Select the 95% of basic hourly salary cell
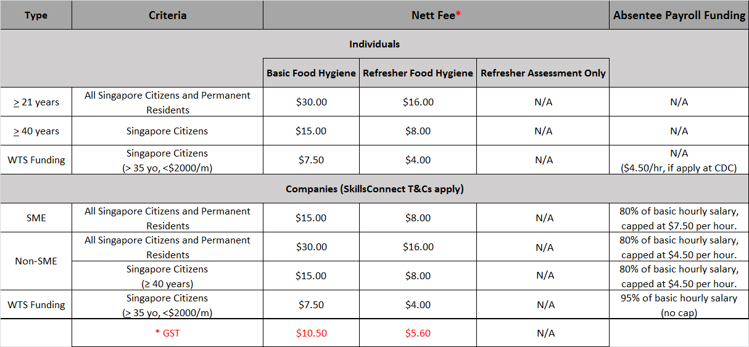 click(679, 305)
